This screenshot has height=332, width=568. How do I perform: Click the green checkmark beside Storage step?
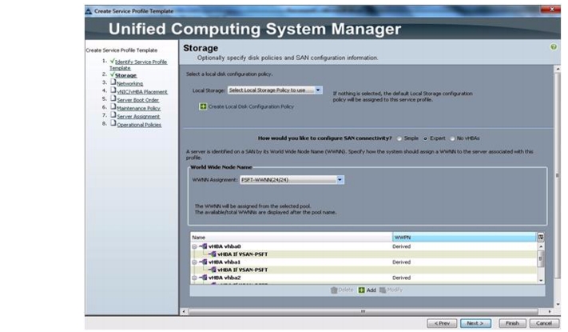coord(113,74)
